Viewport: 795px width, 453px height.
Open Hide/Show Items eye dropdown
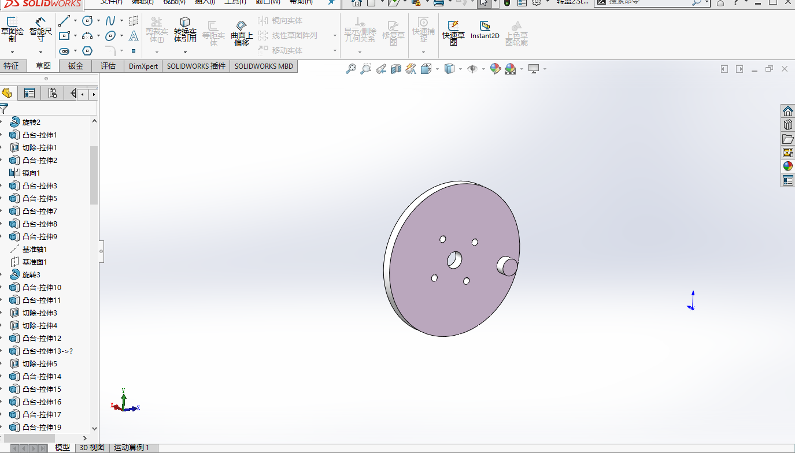483,69
